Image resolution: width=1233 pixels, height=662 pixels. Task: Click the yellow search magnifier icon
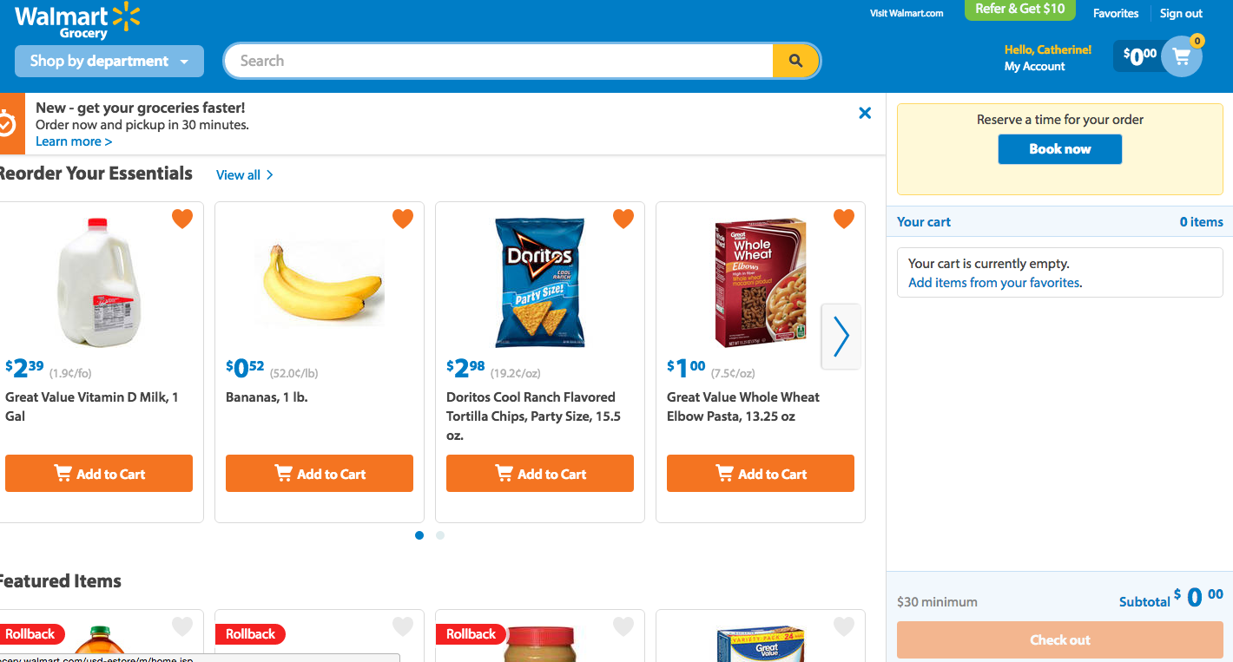point(795,61)
